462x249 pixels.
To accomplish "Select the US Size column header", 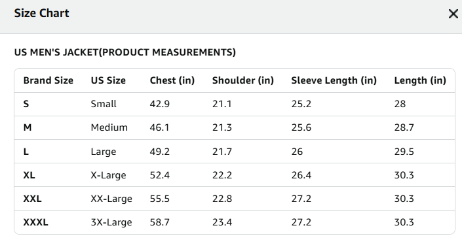I will [x=108, y=80].
